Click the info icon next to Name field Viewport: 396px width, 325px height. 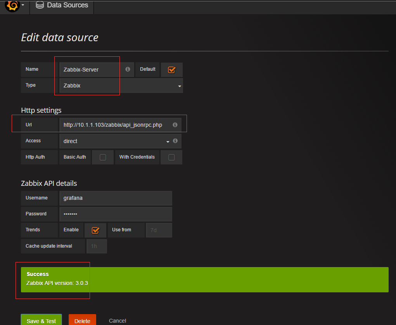pos(128,69)
